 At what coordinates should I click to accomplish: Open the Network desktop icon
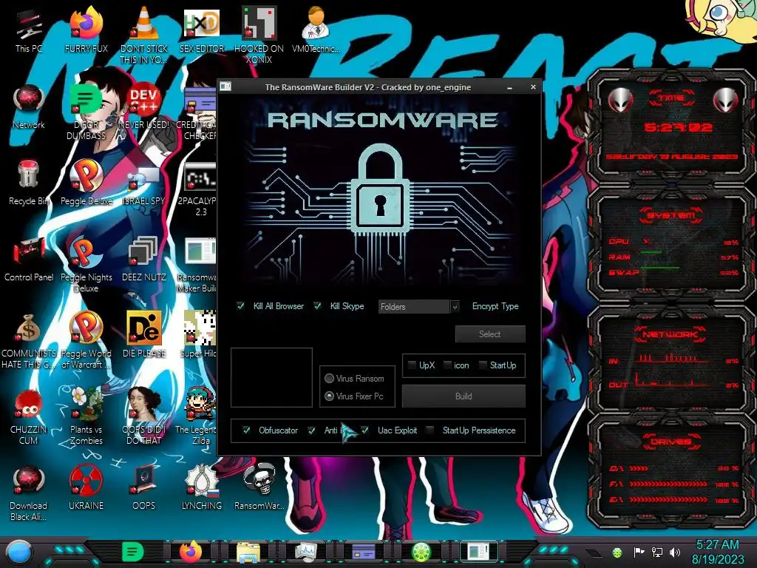tap(29, 107)
